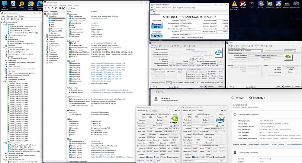This screenshot has height=163, width=302.
Task: Open hamburger menu in NVIDIA GPU-Z window
Action: pyautogui.click(x=179, y=111)
